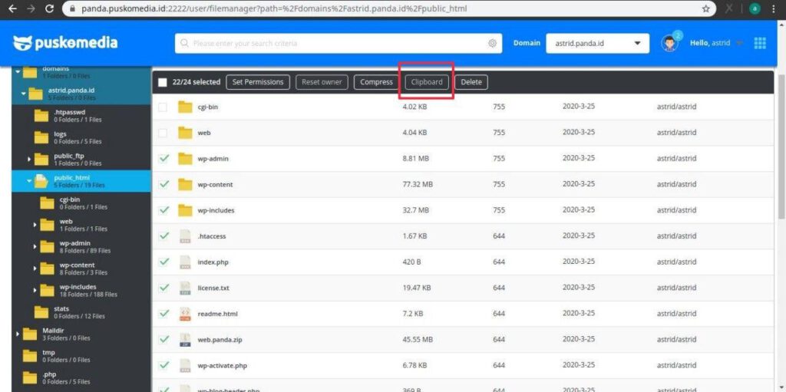Open the readme.html file name
The height and width of the screenshot is (392, 786).
click(x=217, y=314)
